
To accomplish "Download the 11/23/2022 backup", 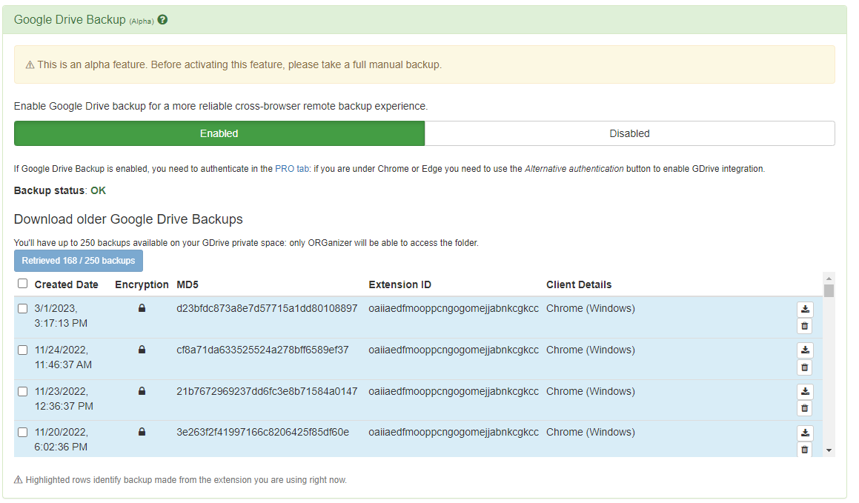I will click(804, 391).
